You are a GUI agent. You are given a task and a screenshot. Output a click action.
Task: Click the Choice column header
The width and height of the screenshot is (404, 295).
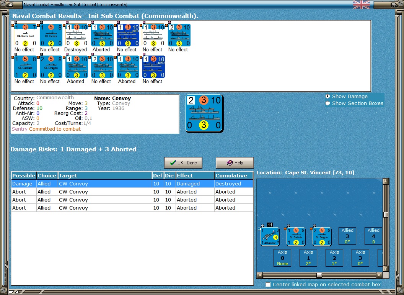click(x=47, y=175)
